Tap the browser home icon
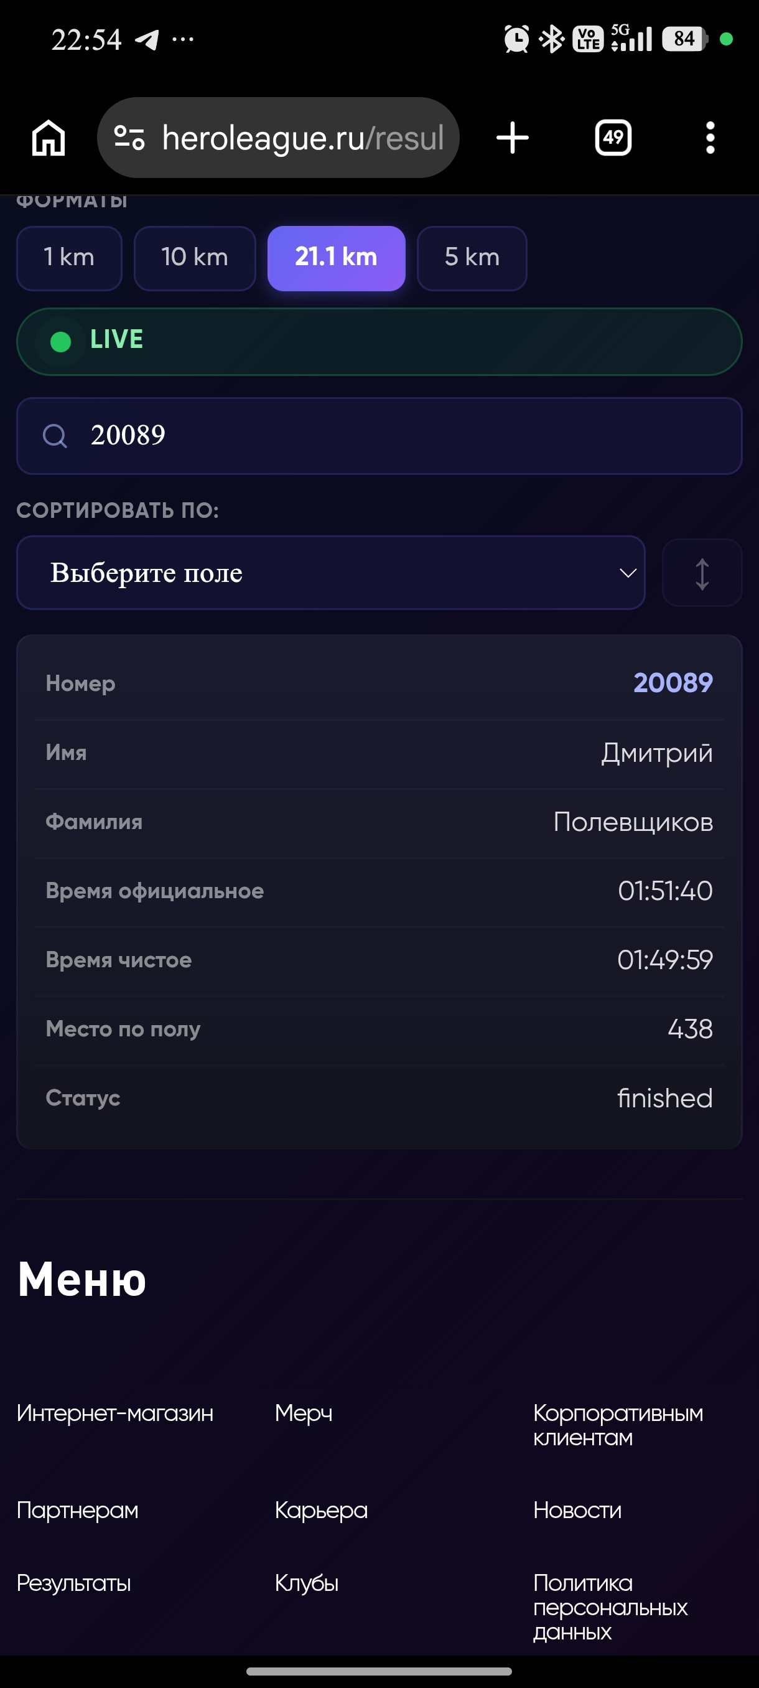The image size is (759, 1688). pyautogui.click(x=49, y=138)
